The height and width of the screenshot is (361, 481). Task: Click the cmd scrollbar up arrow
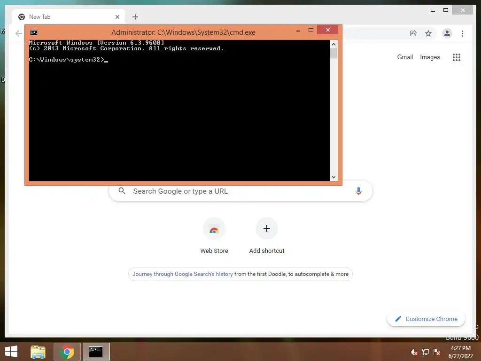click(x=334, y=44)
